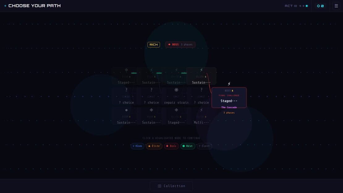Toggle the Elite legend filter chip
This screenshot has width=343, height=193.
tap(154, 146)
